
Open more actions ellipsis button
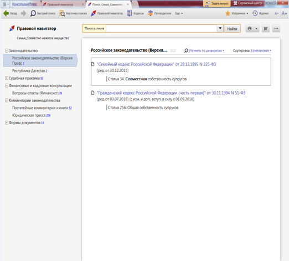276,29
